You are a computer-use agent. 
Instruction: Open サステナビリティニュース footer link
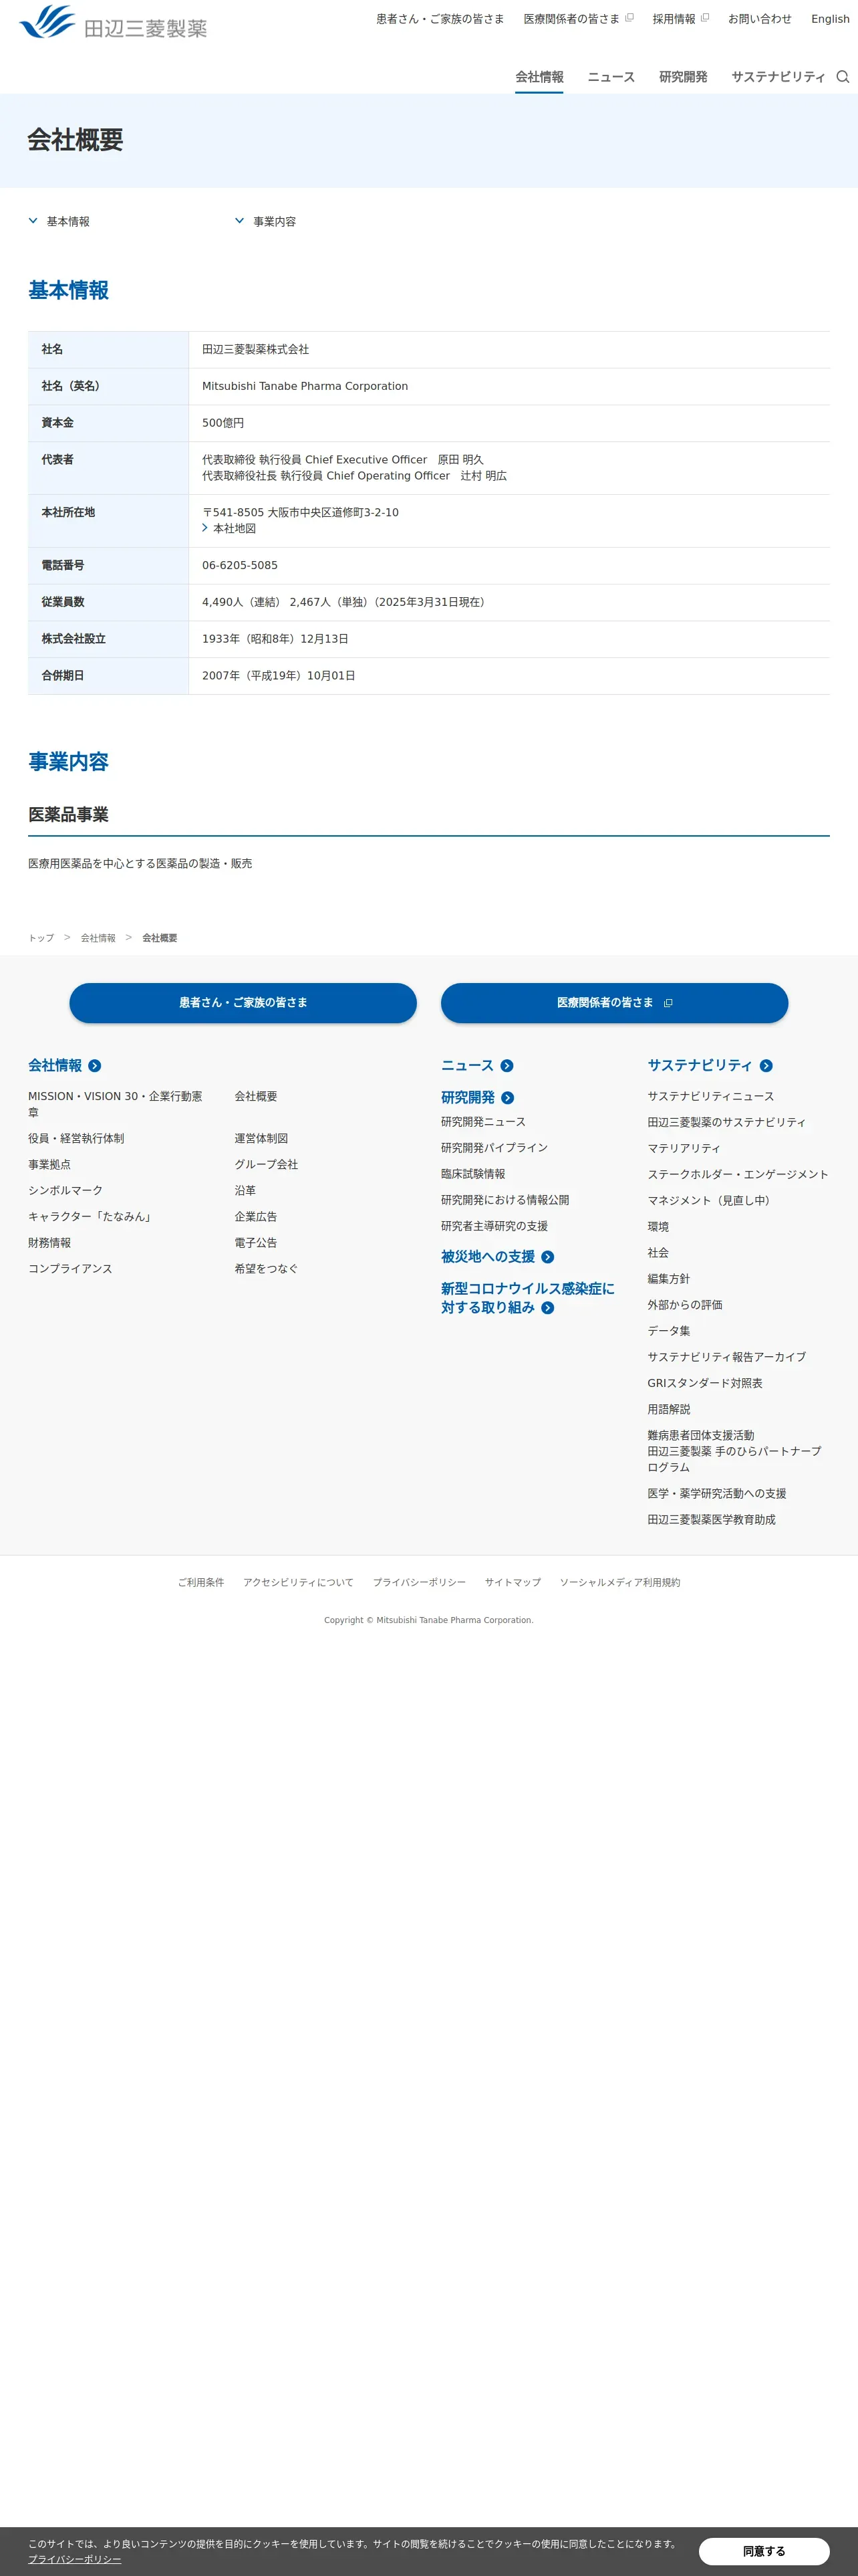(x=710, y=1096)
